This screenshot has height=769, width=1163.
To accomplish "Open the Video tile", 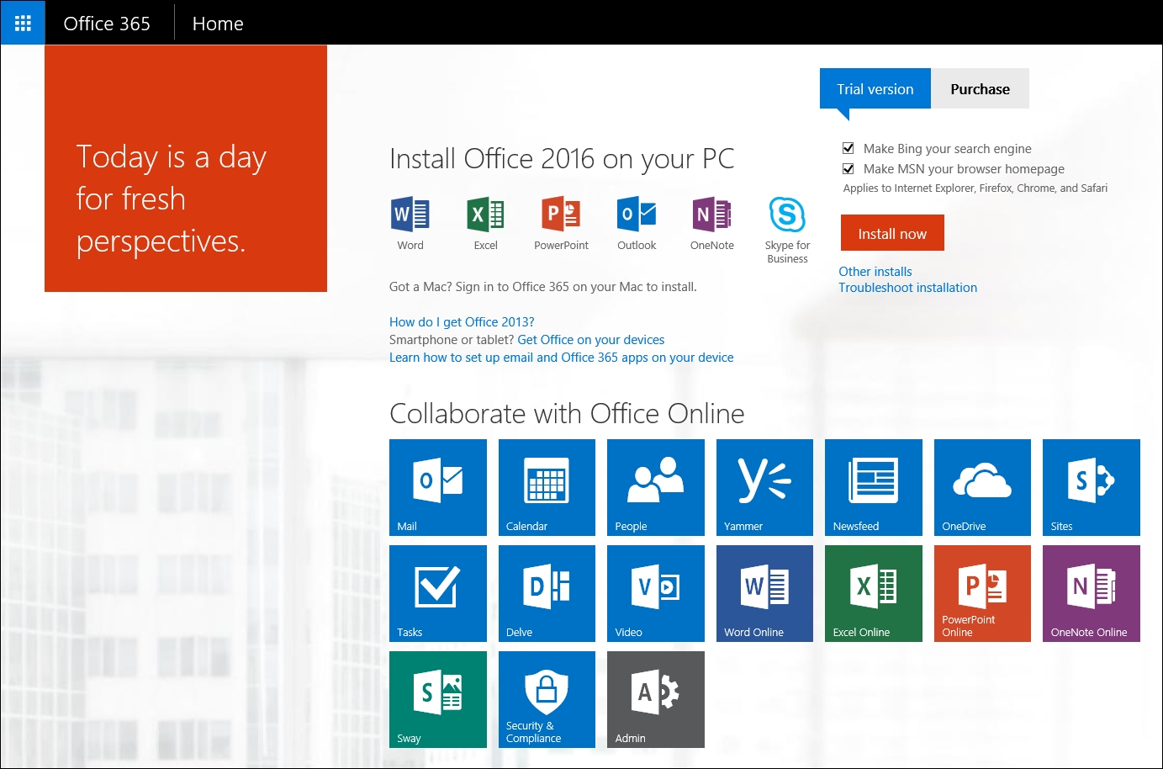I will [x=656, y=593].
